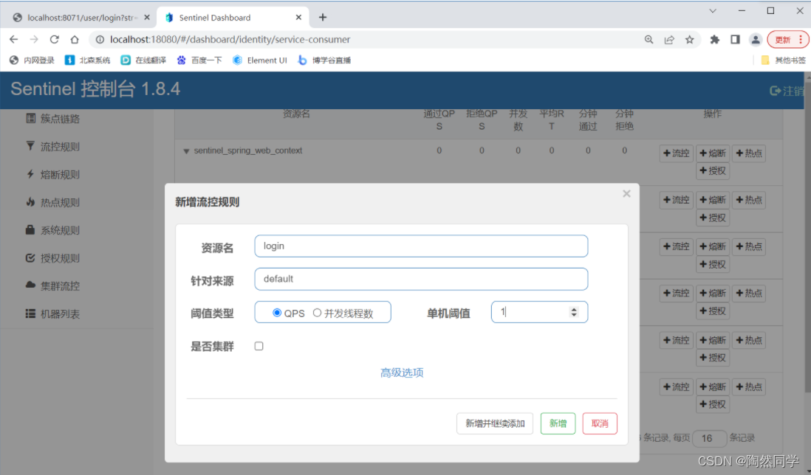Click 新增并继续添加 button

[x=495, y=423]
